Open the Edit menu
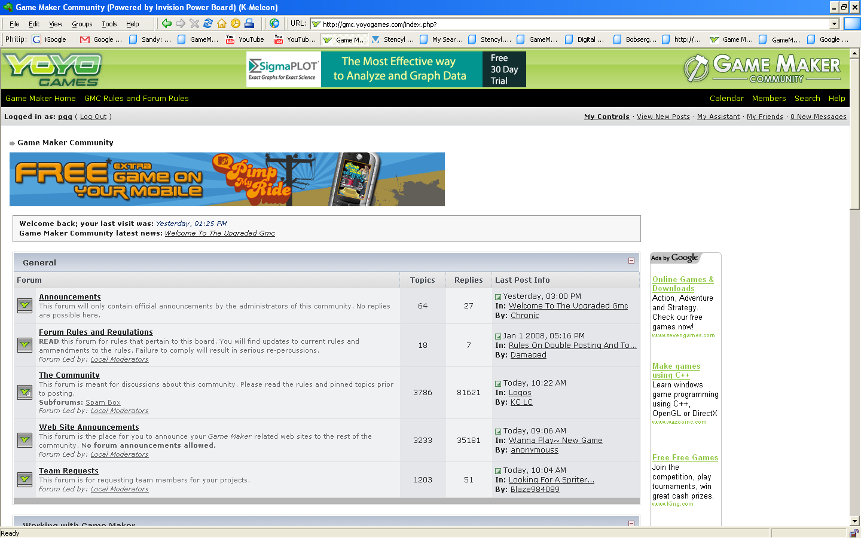Screen dimensions: 861x538 34,24
